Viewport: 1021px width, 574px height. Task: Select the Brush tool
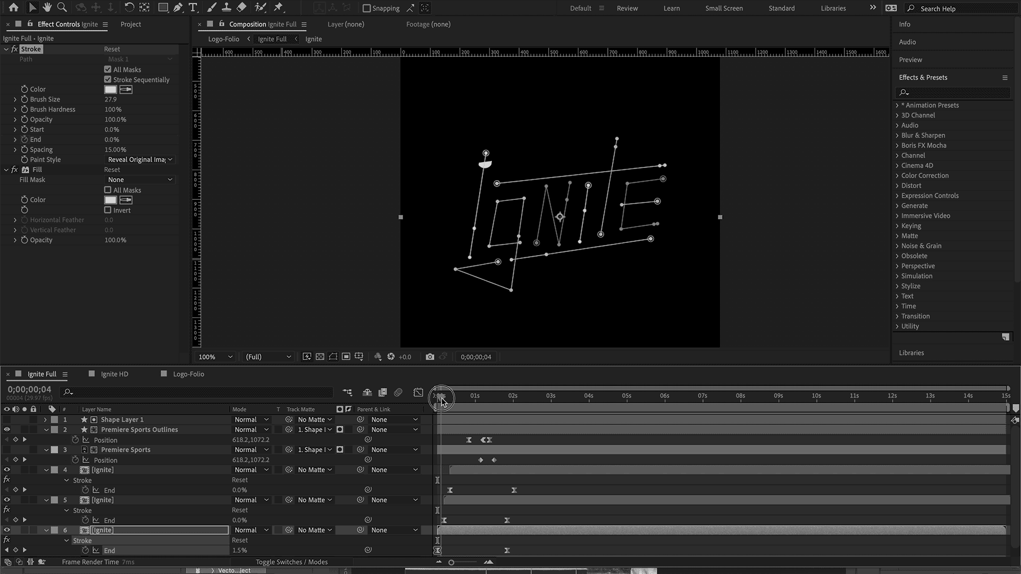(212, 7)
